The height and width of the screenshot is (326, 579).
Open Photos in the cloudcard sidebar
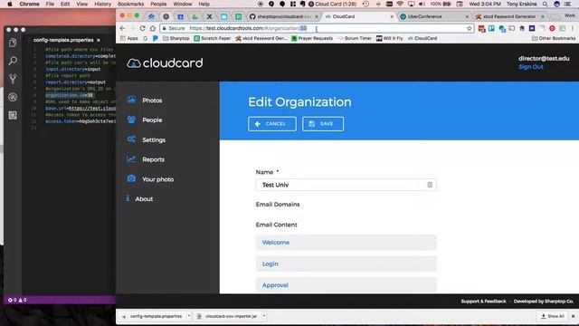click(152, 101)
